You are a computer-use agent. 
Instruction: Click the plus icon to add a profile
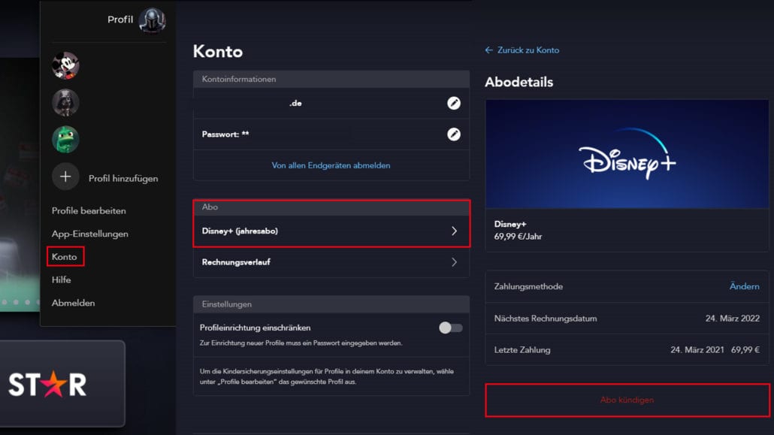tap(66, 177)
